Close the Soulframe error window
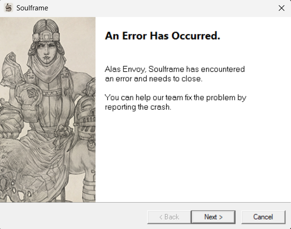This screenshot has height=229, width=291. [282, 8]
